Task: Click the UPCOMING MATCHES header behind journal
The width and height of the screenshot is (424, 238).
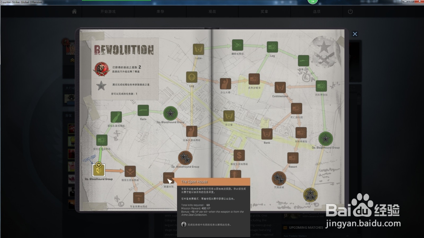Action: point(306,227)
